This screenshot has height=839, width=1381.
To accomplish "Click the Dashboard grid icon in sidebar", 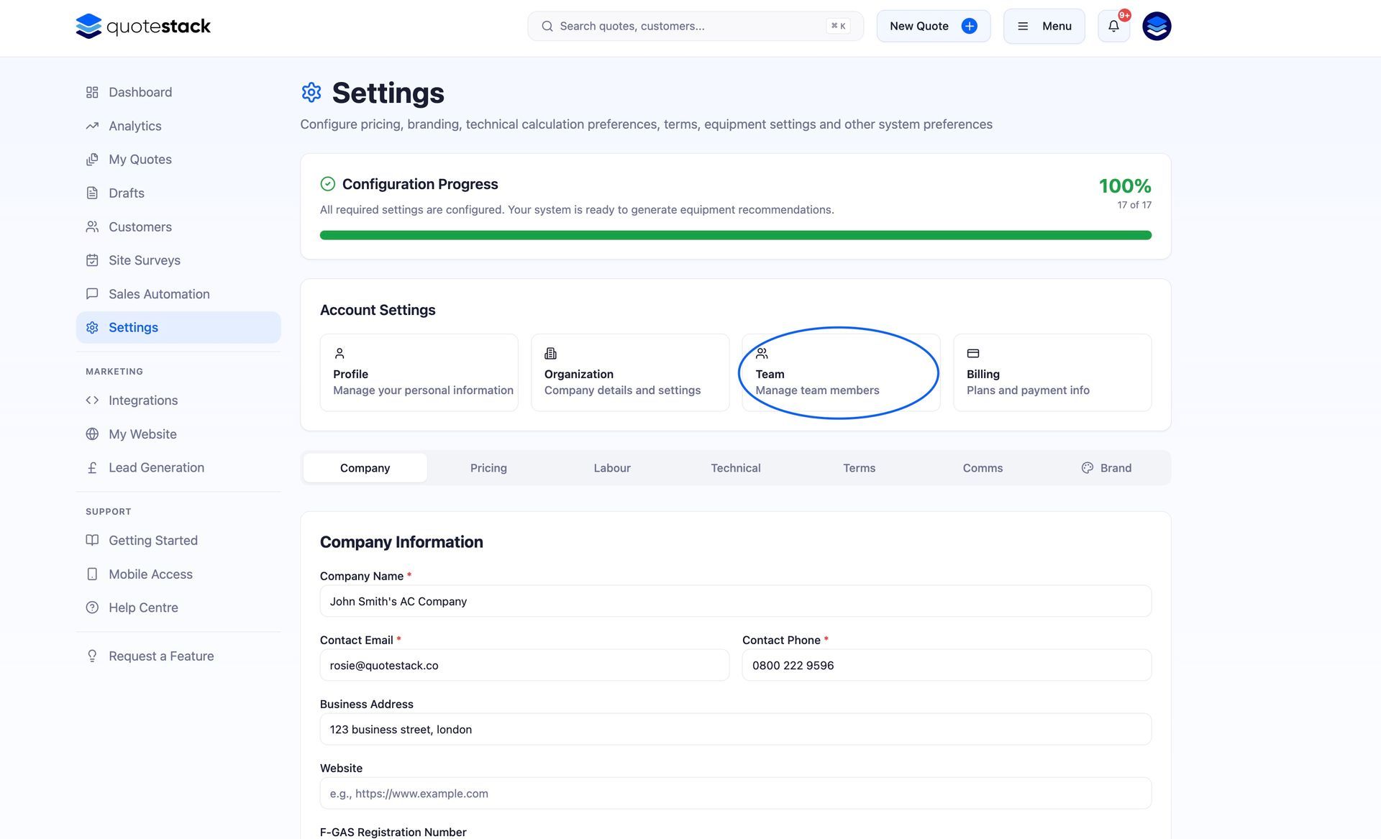I will click(92, 93).
